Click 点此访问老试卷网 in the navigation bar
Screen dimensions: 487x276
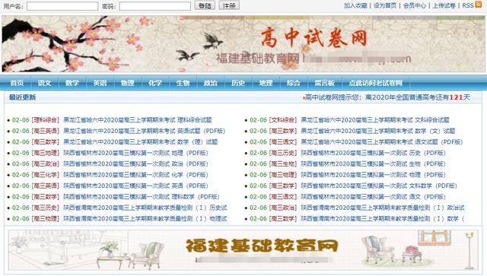click(375, 83)
